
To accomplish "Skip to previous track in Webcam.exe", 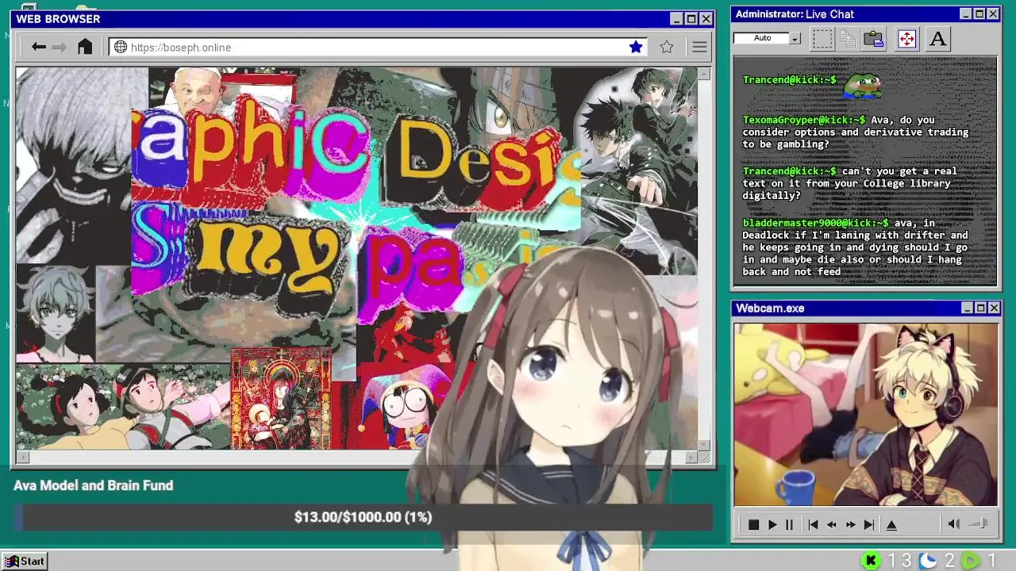I will [x=813, y=524].
